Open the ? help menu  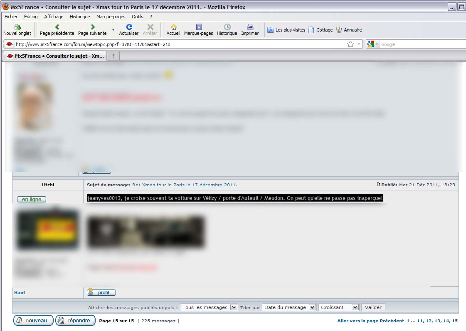151,17
